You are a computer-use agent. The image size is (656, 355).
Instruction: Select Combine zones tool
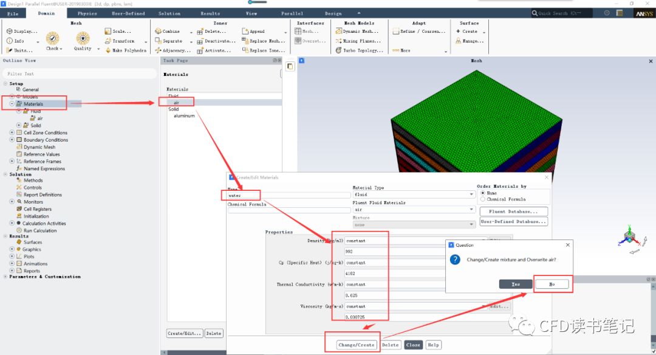168,32
